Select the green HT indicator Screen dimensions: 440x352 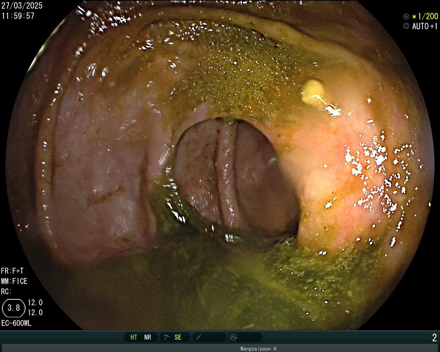click(x=134, y=337)
